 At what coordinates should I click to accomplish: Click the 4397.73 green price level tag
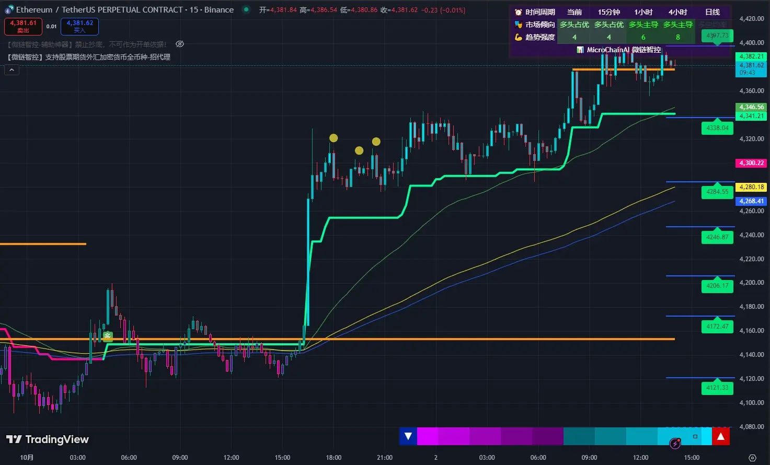pyautogui.click(x=717, y=36)
